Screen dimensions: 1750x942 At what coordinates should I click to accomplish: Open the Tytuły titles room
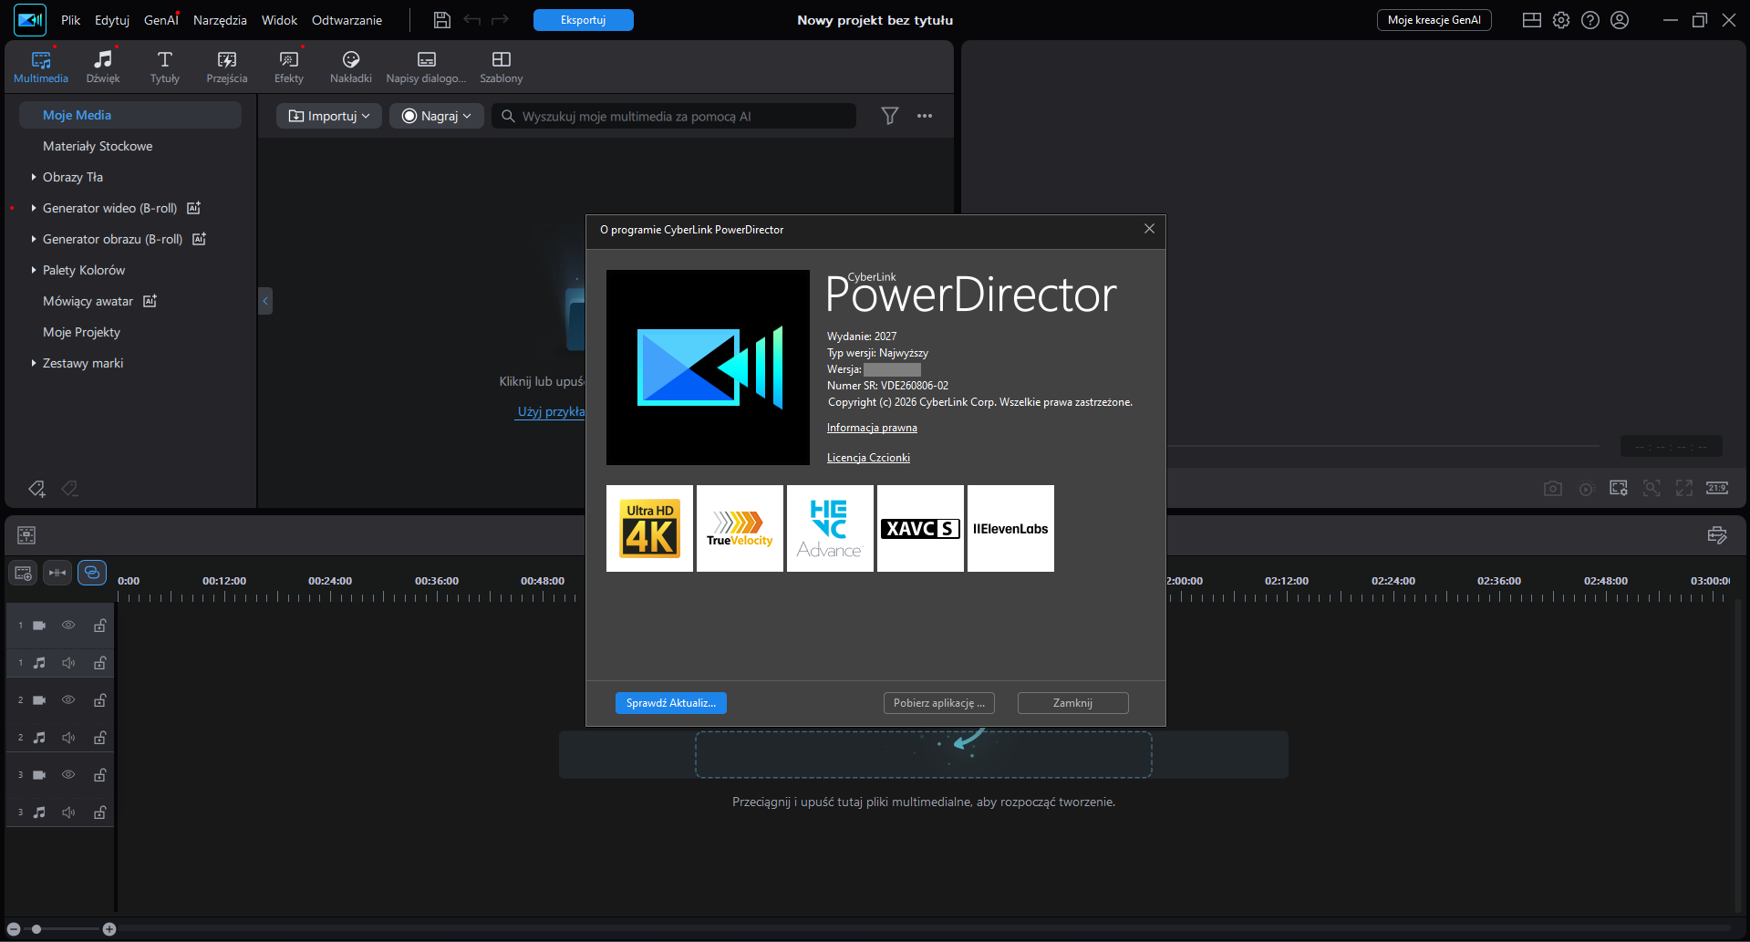click(x=165, y=67)
